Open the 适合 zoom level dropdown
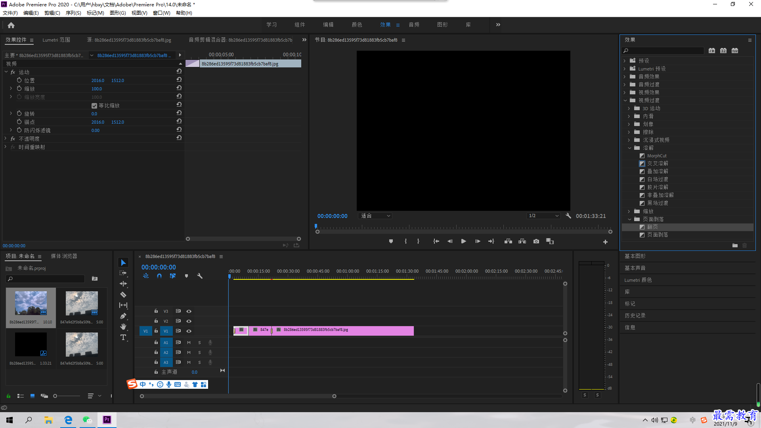 (375, 216)
